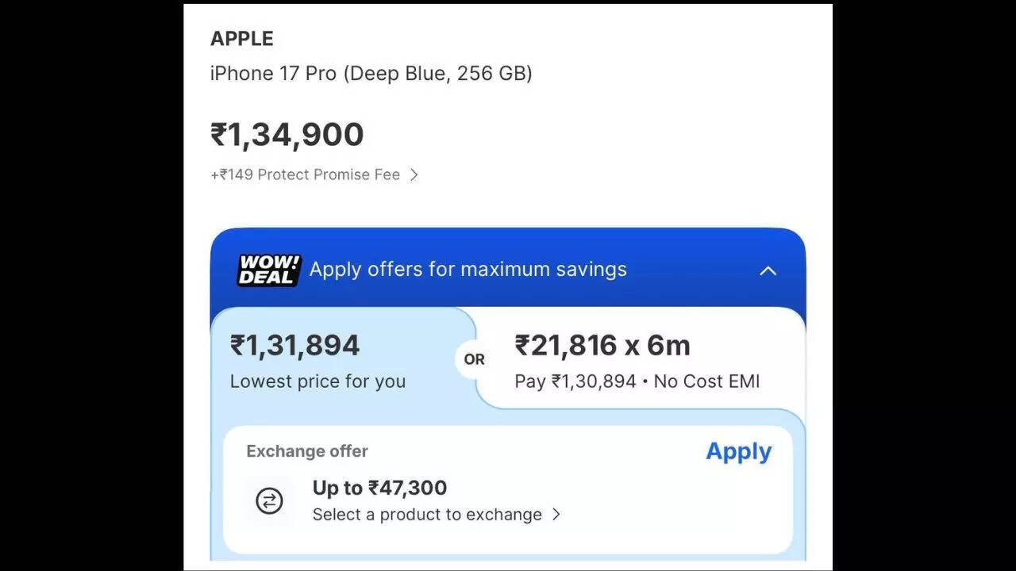1016x571 pixels.
Task: Open the APPLE brand page
Action: tap(241, 38)
